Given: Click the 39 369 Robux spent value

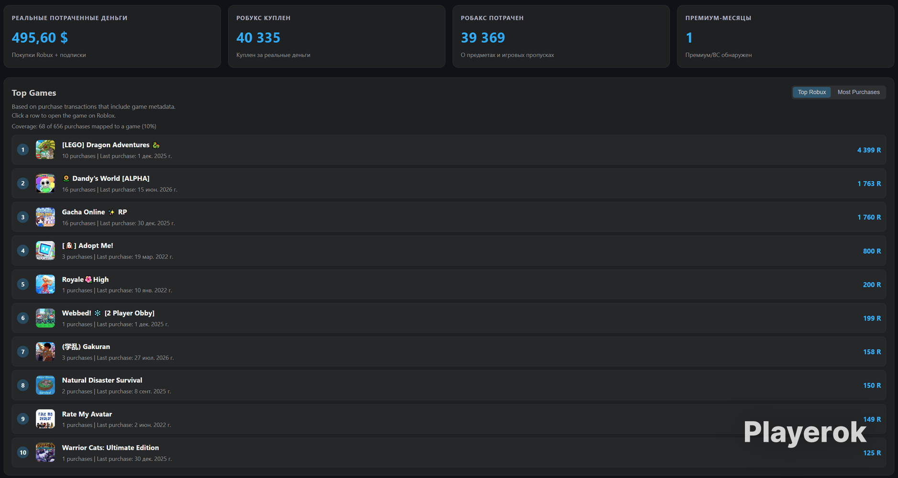Looking at the screenshot, I should click(x=483, y=37).
